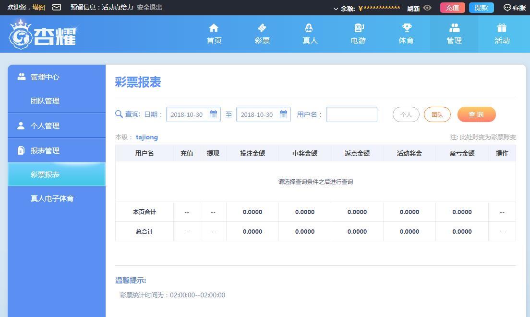This screenshot has width=530, height=317.
Task: Click the 提现 column header
Action: tap(213, 153)
